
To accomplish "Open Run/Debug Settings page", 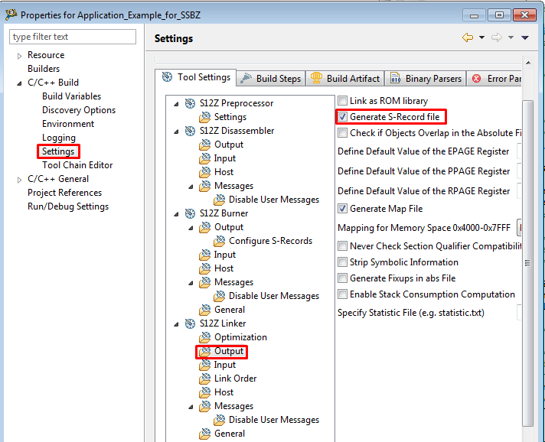I will pyautogui.click(x=68, y=206).
